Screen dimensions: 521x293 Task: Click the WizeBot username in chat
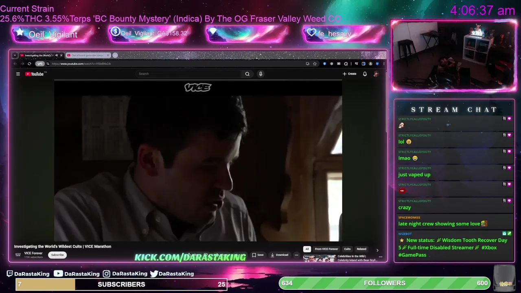click(405, 234)
